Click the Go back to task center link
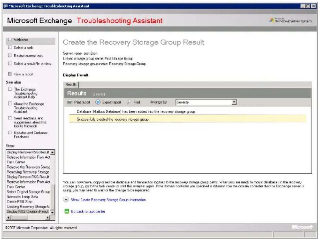 88,211
